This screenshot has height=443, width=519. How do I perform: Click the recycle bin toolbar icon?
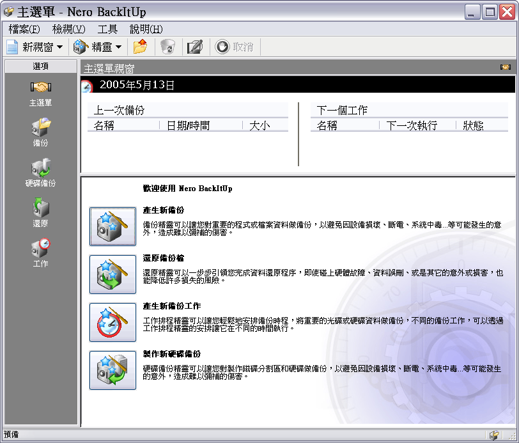click(168, 47)
